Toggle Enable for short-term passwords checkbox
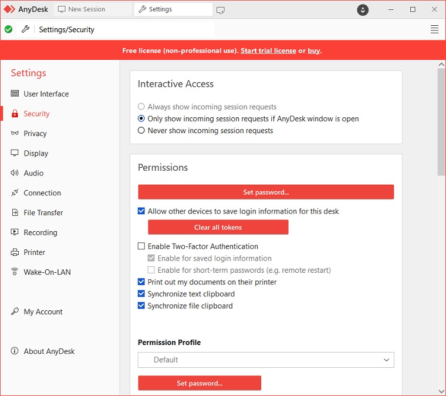 pos(151,270)
